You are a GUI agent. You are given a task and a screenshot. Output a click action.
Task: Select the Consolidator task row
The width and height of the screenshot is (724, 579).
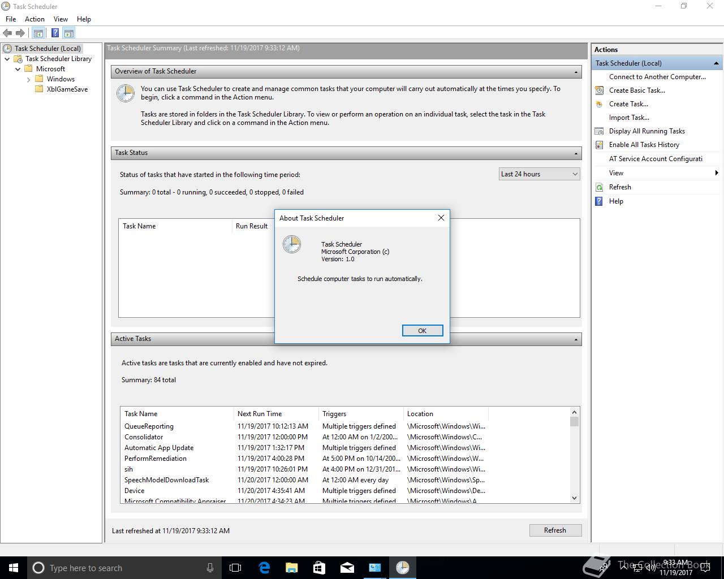304,437
